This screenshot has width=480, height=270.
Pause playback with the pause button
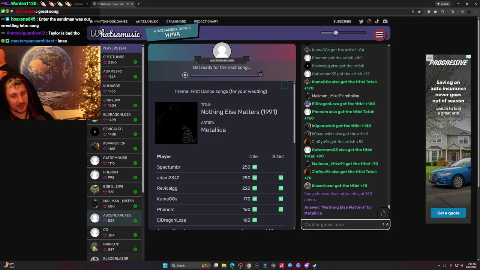coord(185,75)
